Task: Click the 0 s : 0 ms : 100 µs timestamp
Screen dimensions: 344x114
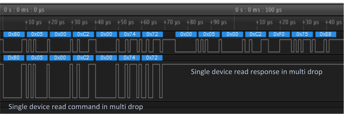Action: coord(259,10)
